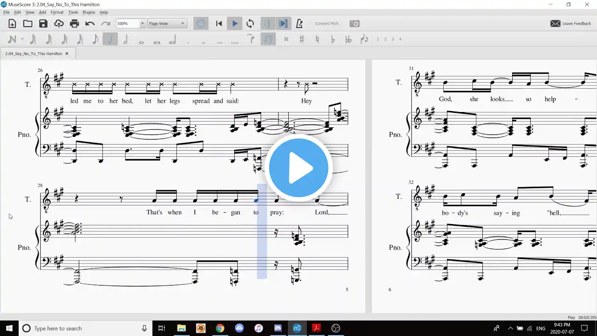Open the Help menu

click(104, 13)
